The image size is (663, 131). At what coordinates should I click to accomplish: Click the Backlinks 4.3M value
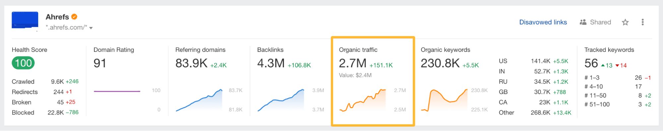271,63
